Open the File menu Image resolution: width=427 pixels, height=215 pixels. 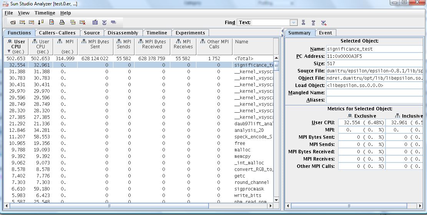9,13
